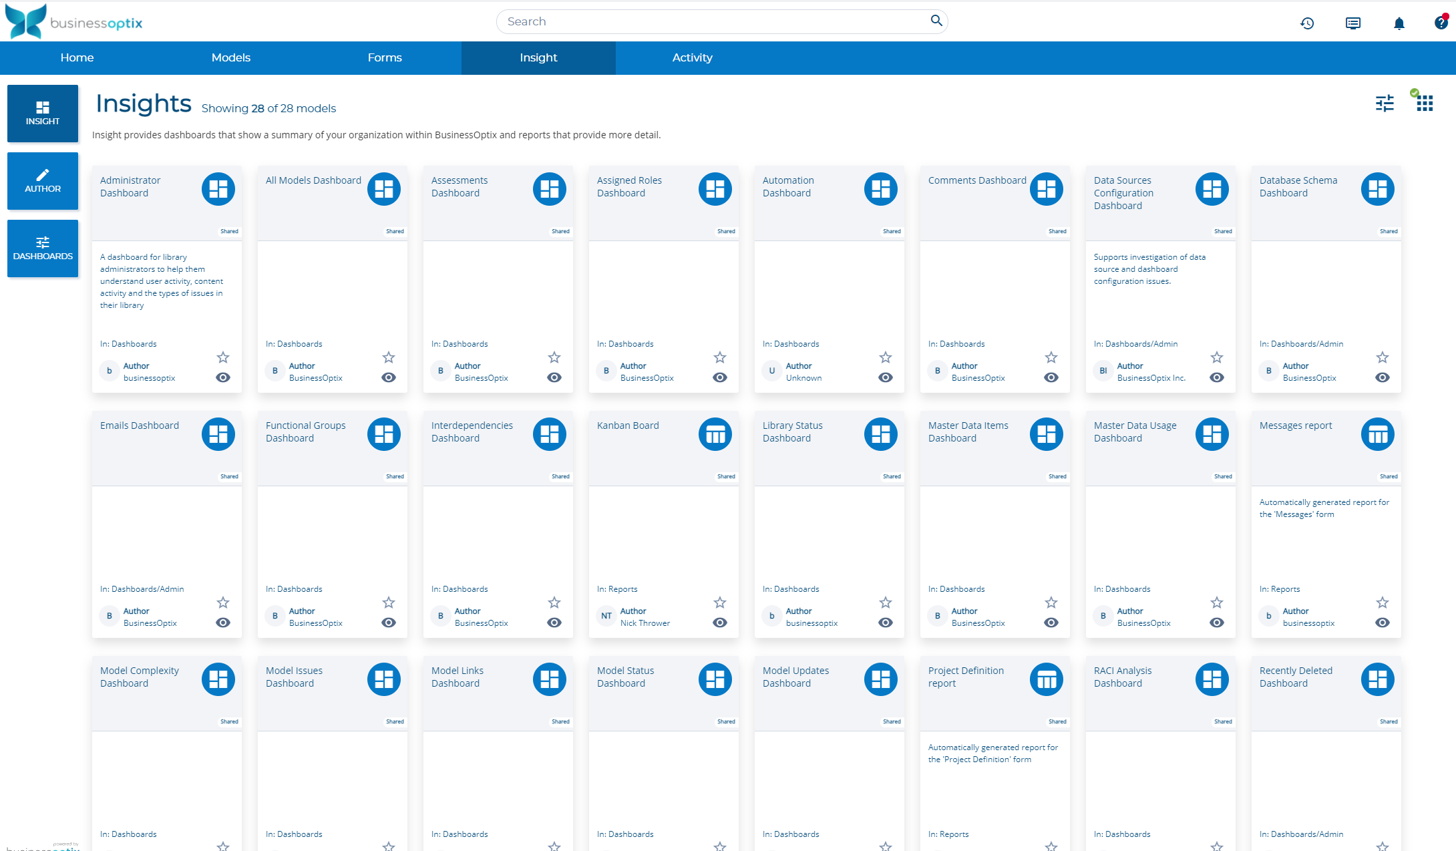Screen dimensions: 1456x851
Task: Open Administrator Dashboard tile icon
Action: (x=218, y=189)
